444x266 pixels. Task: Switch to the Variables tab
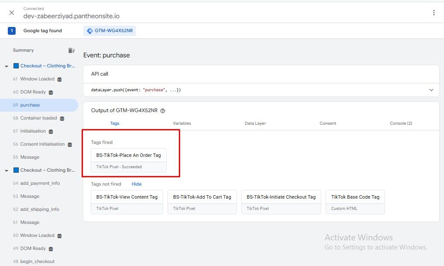coord(182,123)
